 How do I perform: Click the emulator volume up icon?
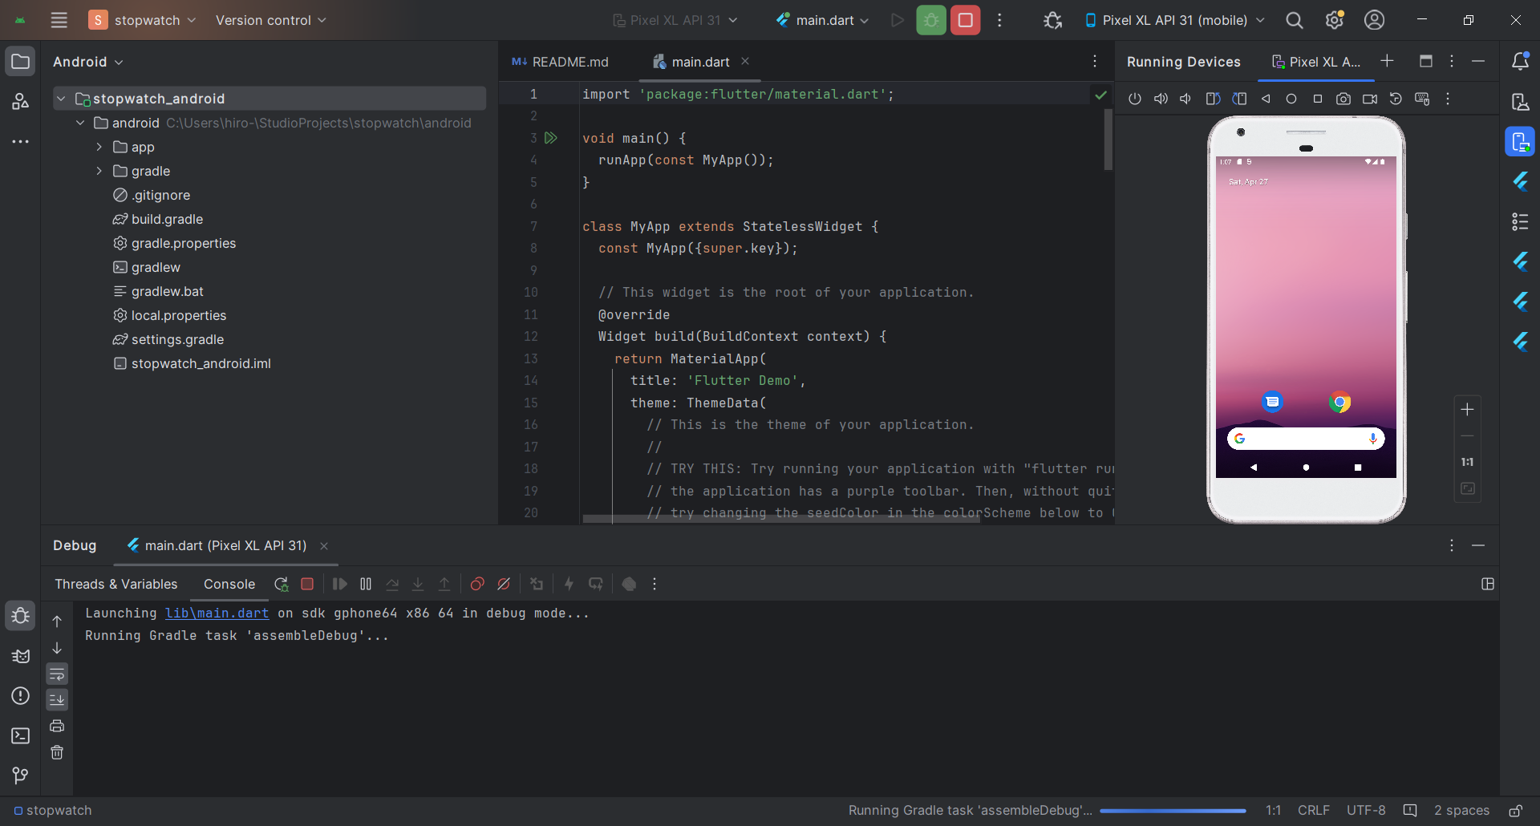(x=1161, y=99)
